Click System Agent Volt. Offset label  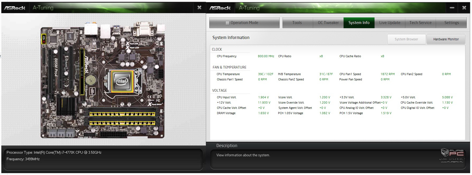(x=295, y=108)
